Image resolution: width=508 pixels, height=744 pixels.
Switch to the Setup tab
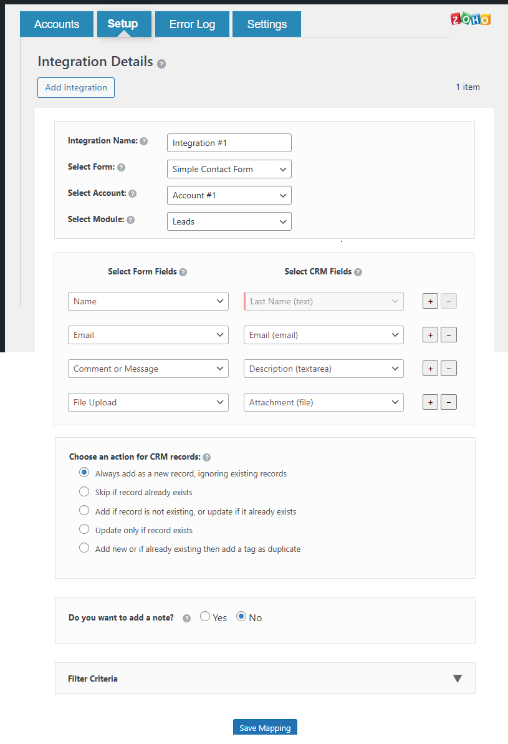pyautogui.click(x=123, y=24)
